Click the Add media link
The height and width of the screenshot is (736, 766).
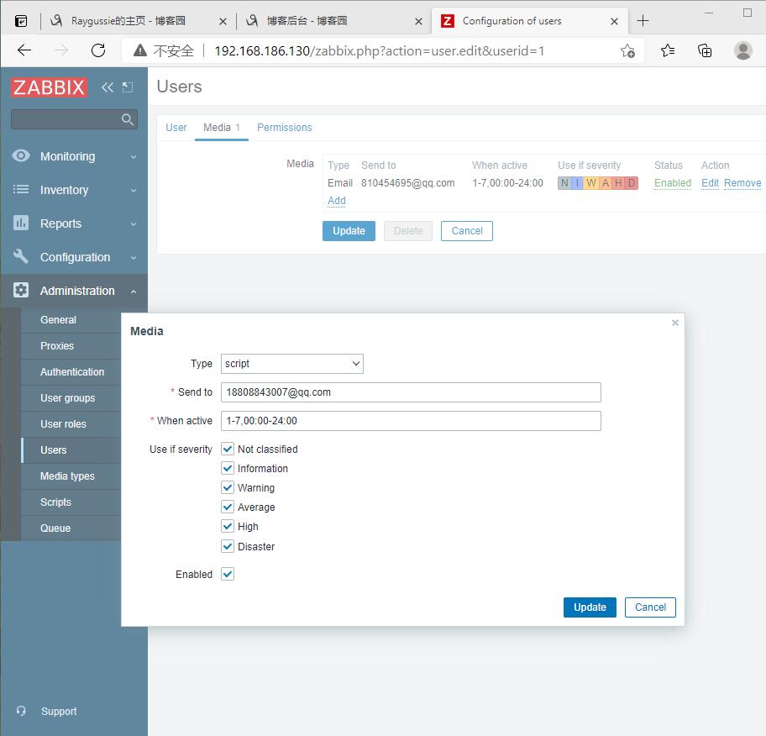point(337,201)
